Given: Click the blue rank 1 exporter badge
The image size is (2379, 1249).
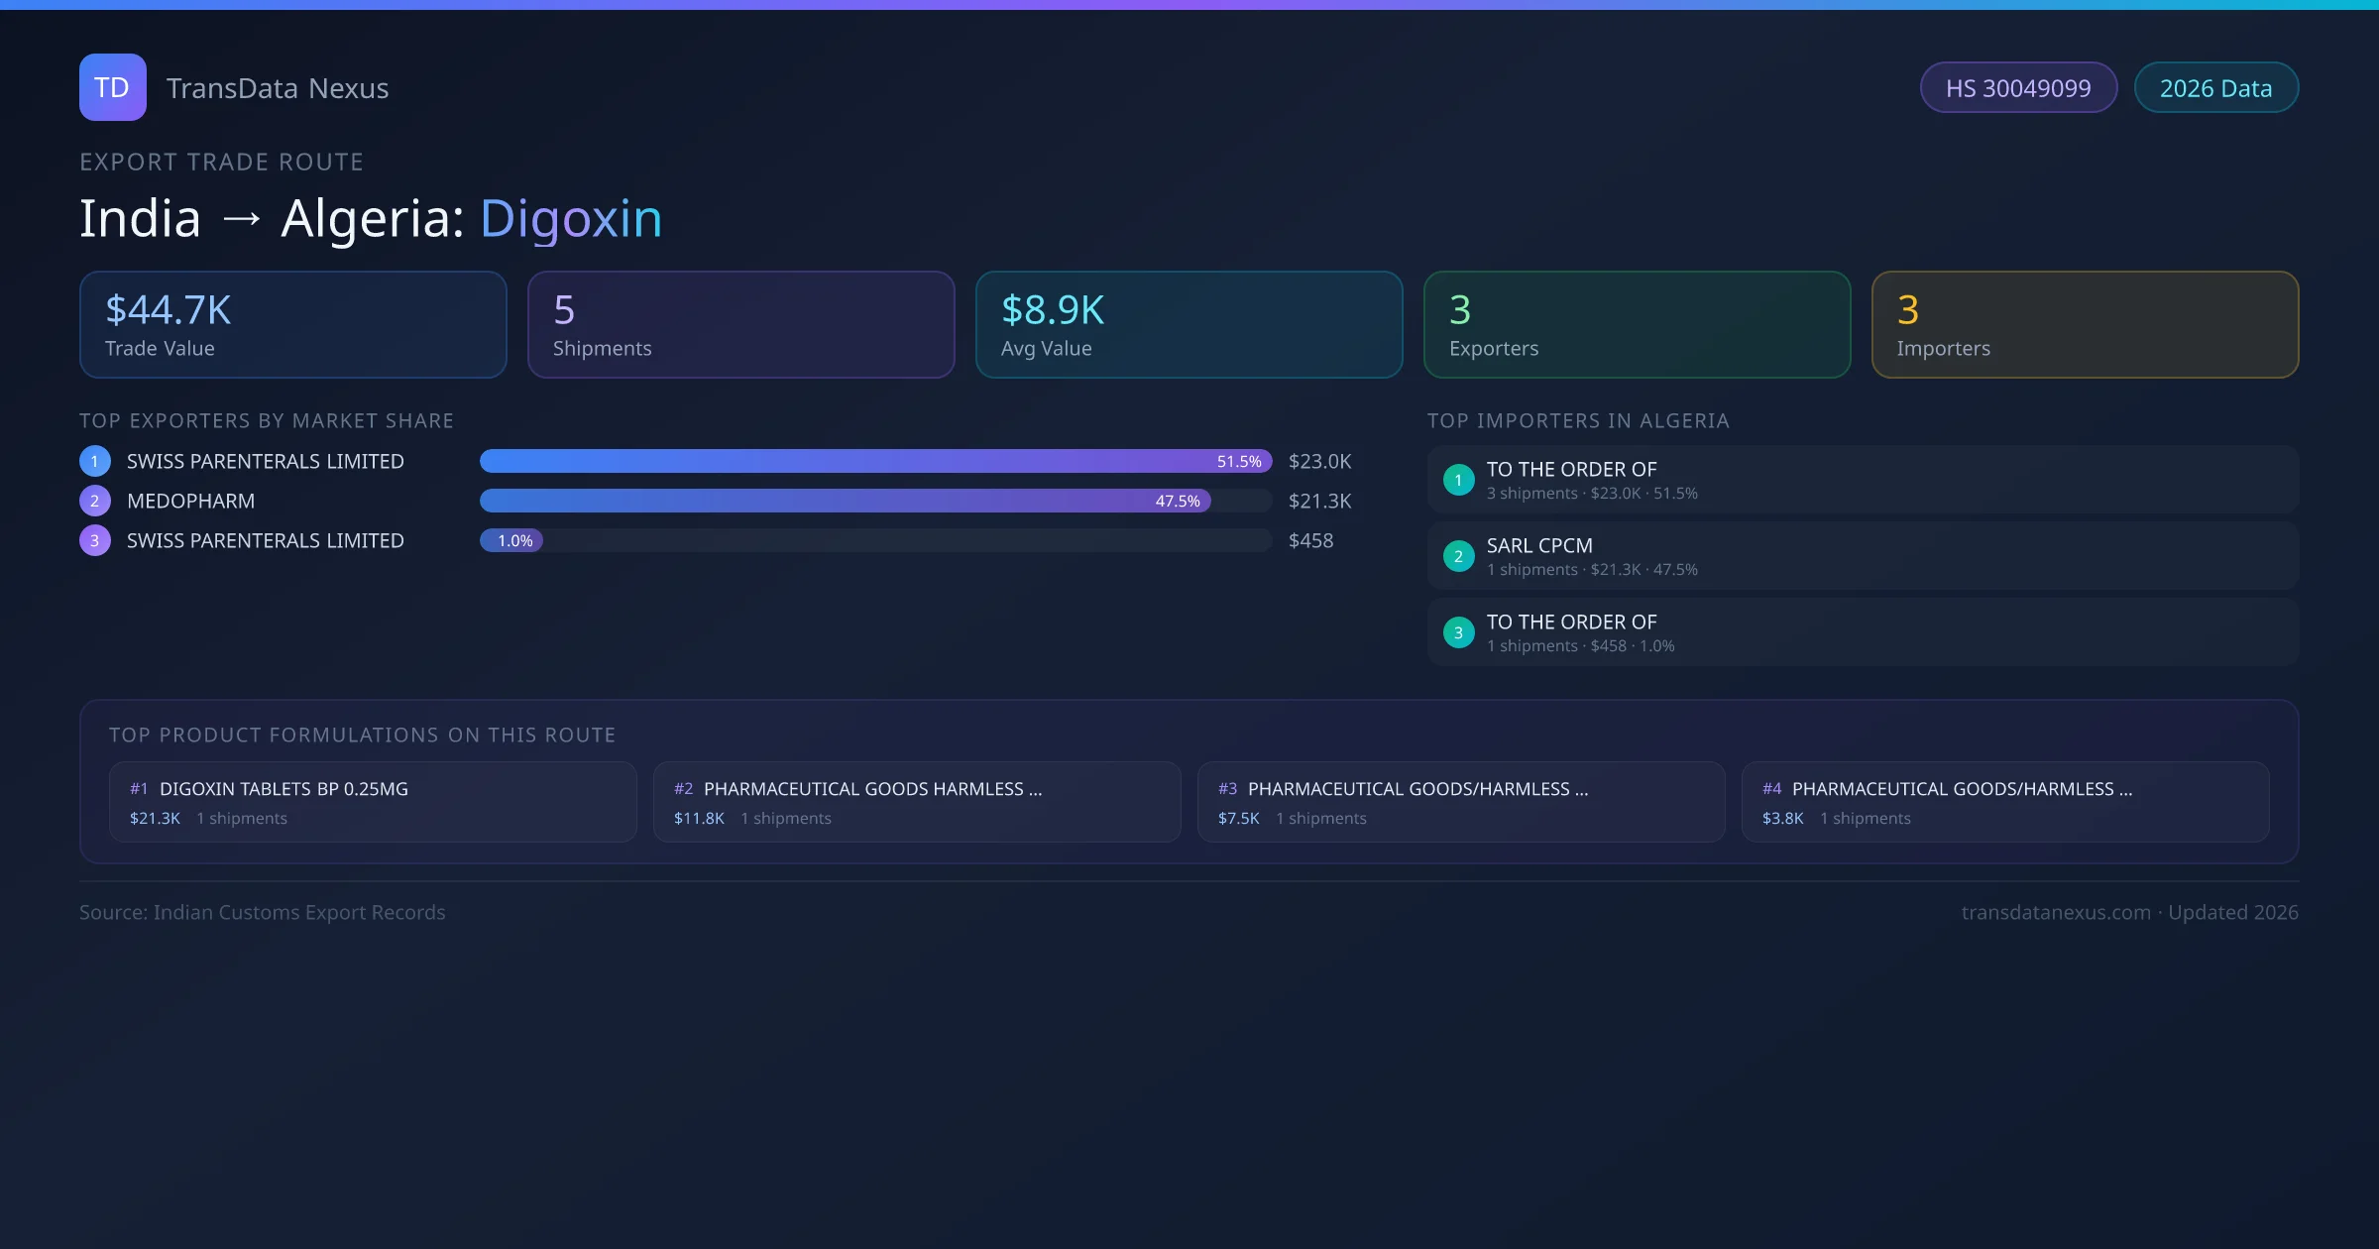Looking at the screenshot, I should [x=95, y=461].
